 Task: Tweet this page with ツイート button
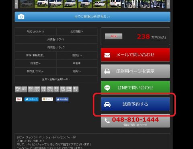tap(31, 99)
